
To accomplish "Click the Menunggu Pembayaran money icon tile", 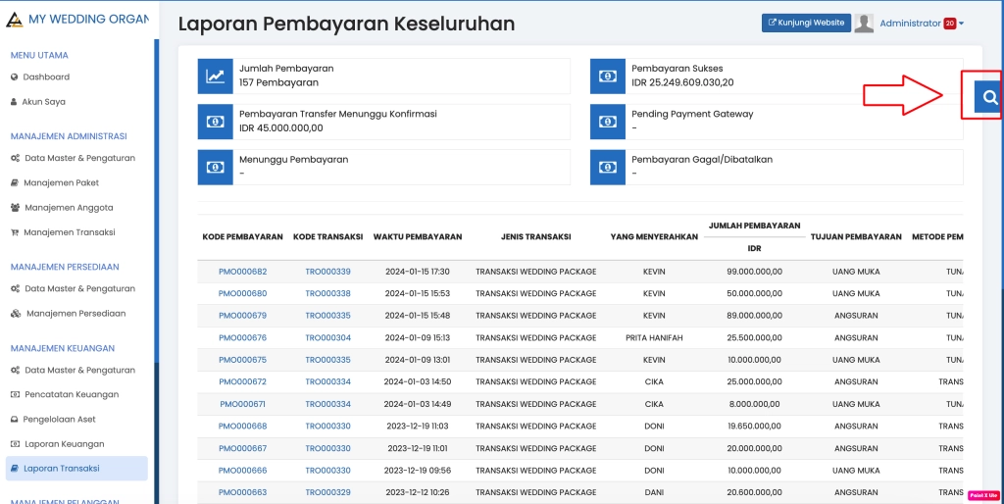I will [x=215, y=167].
